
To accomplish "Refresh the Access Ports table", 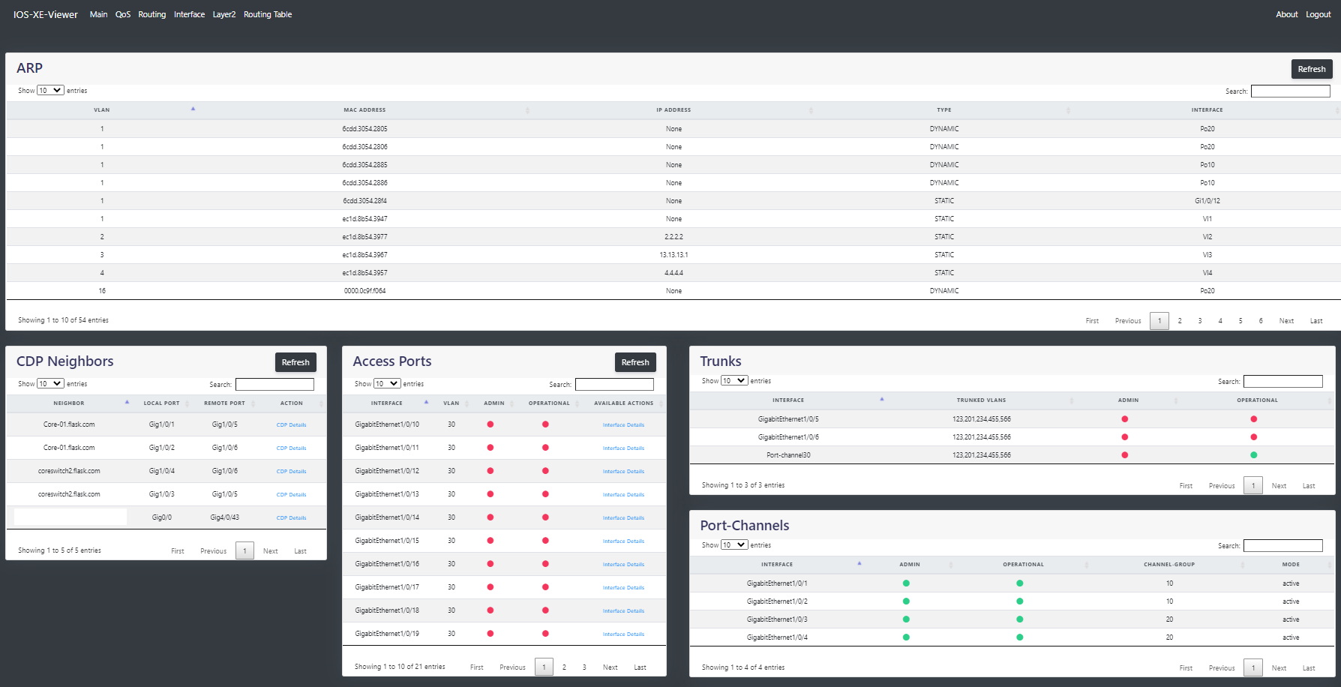I will (x=635, y=362).
